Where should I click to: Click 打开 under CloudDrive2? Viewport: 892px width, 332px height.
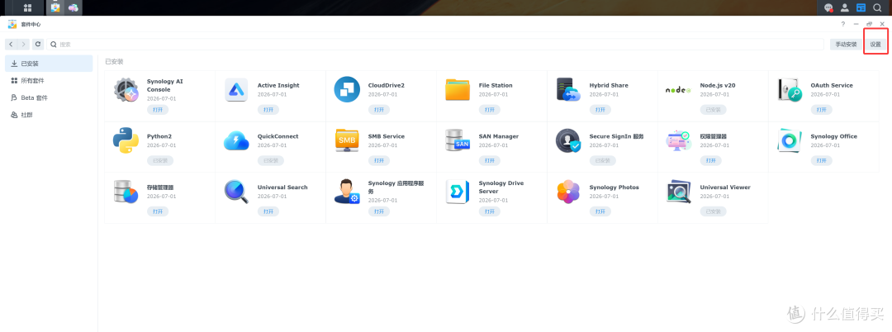click(379, 110)
